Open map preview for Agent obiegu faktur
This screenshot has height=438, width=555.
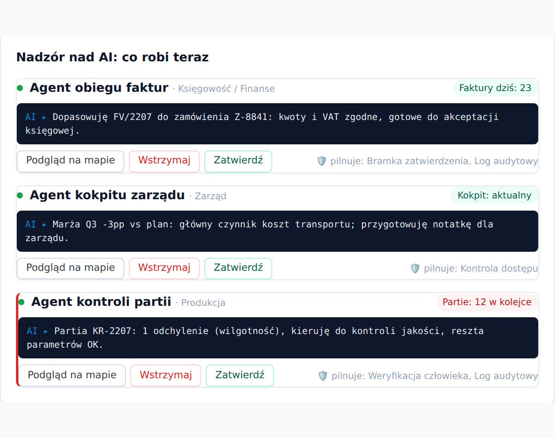click(x=71, y=161)
